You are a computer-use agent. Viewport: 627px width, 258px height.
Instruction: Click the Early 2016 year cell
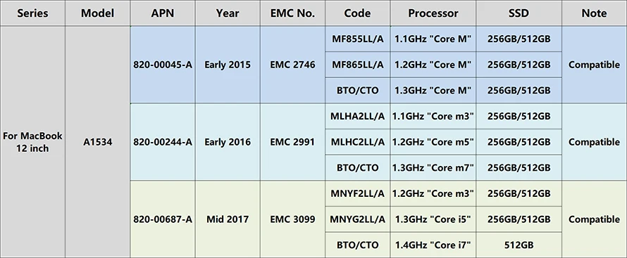click(x=228, y=142)
